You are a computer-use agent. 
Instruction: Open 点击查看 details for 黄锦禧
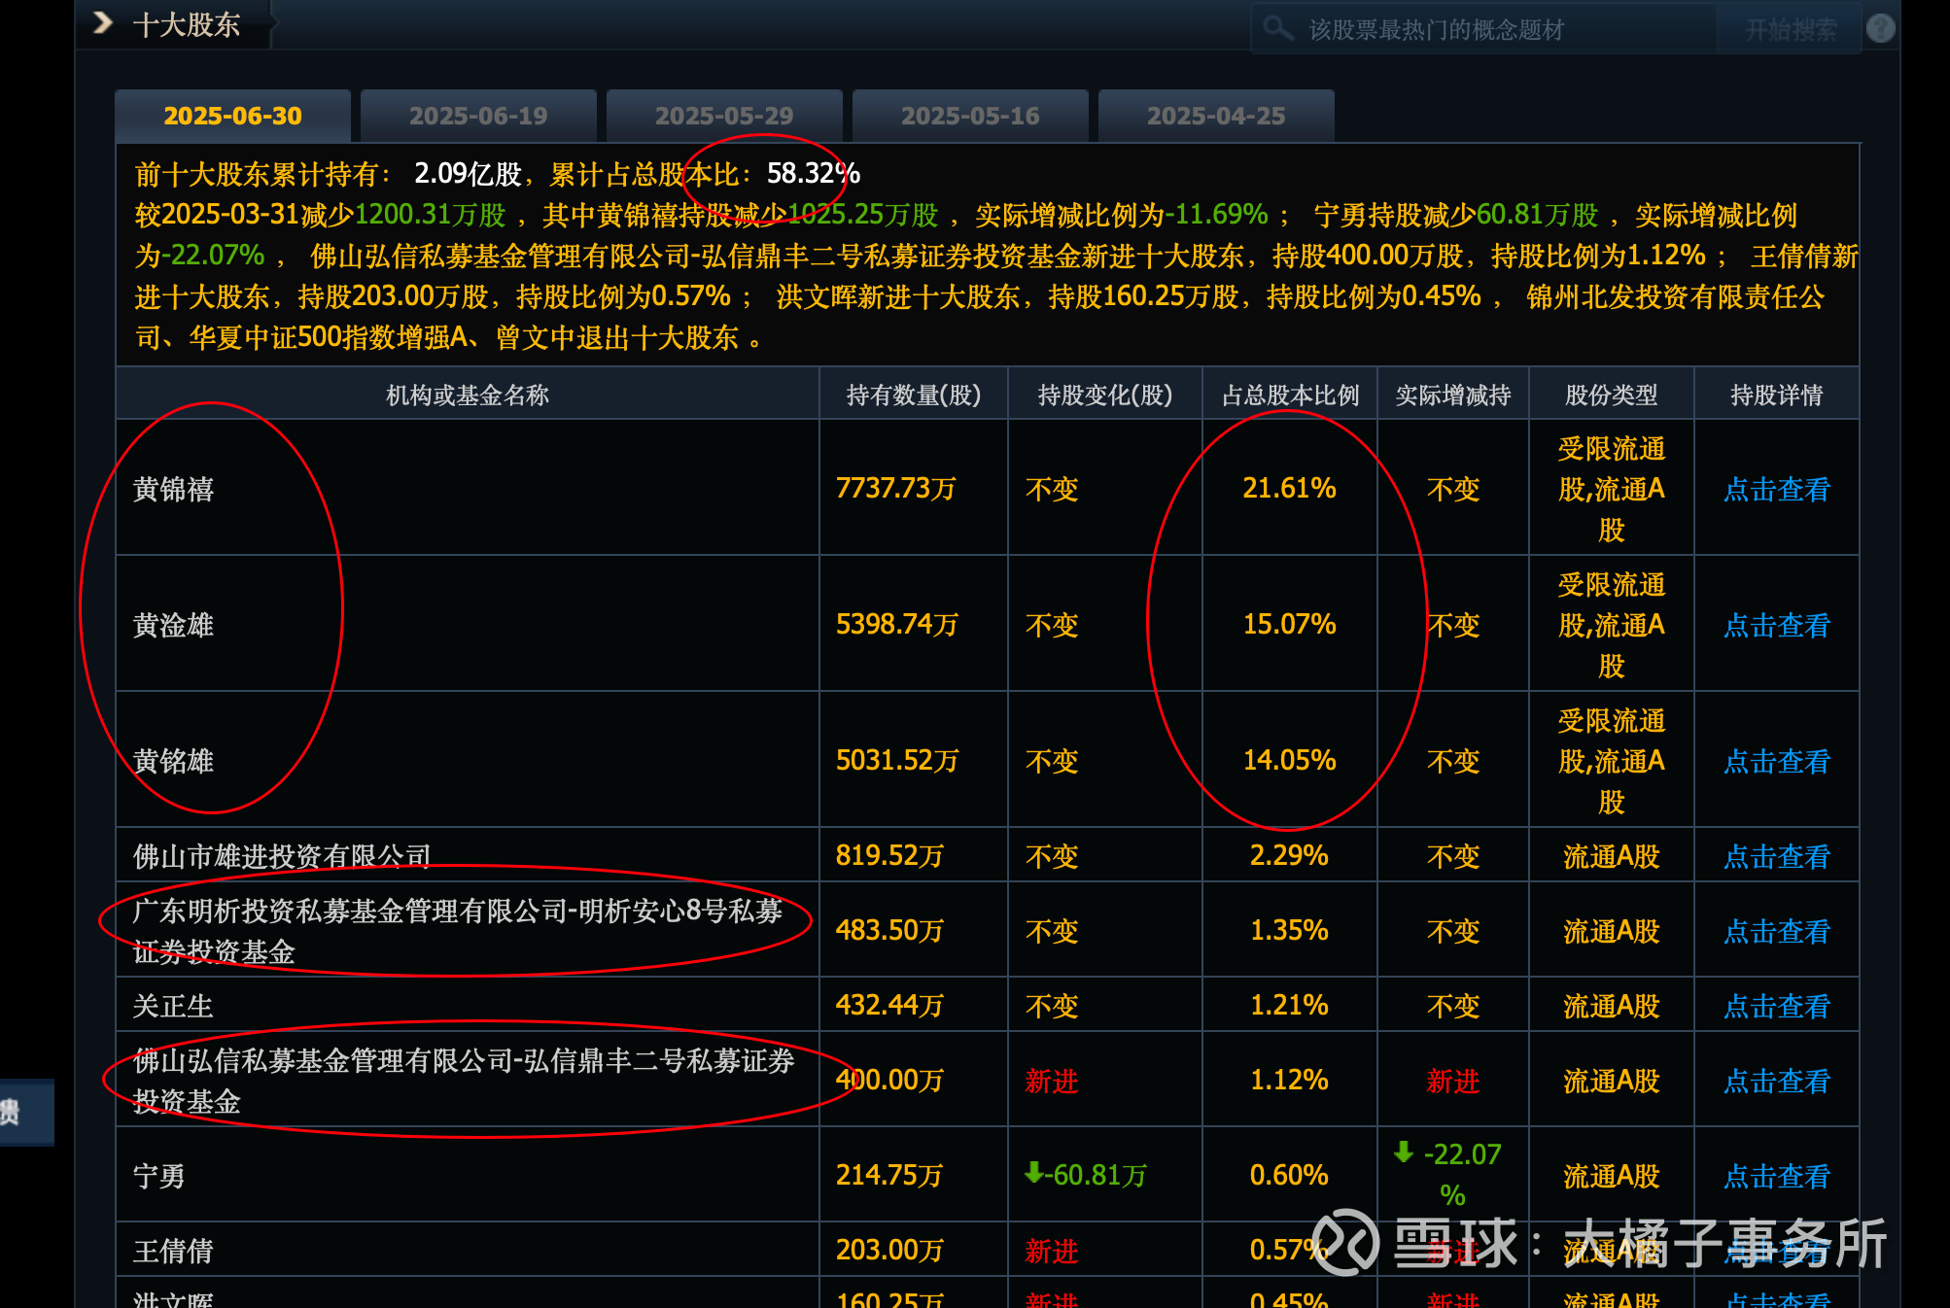tap(1776, 489)
